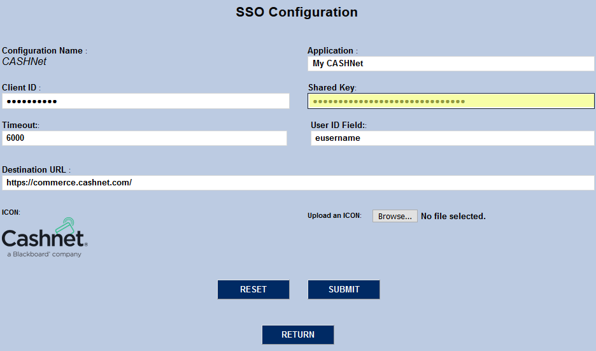Click the RESET button
The height and width of the screenshot is (351, 596).
pyautogui.click(x=253, y=289)
